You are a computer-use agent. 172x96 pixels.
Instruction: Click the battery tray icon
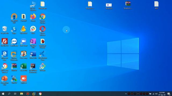tap(150, 94)
